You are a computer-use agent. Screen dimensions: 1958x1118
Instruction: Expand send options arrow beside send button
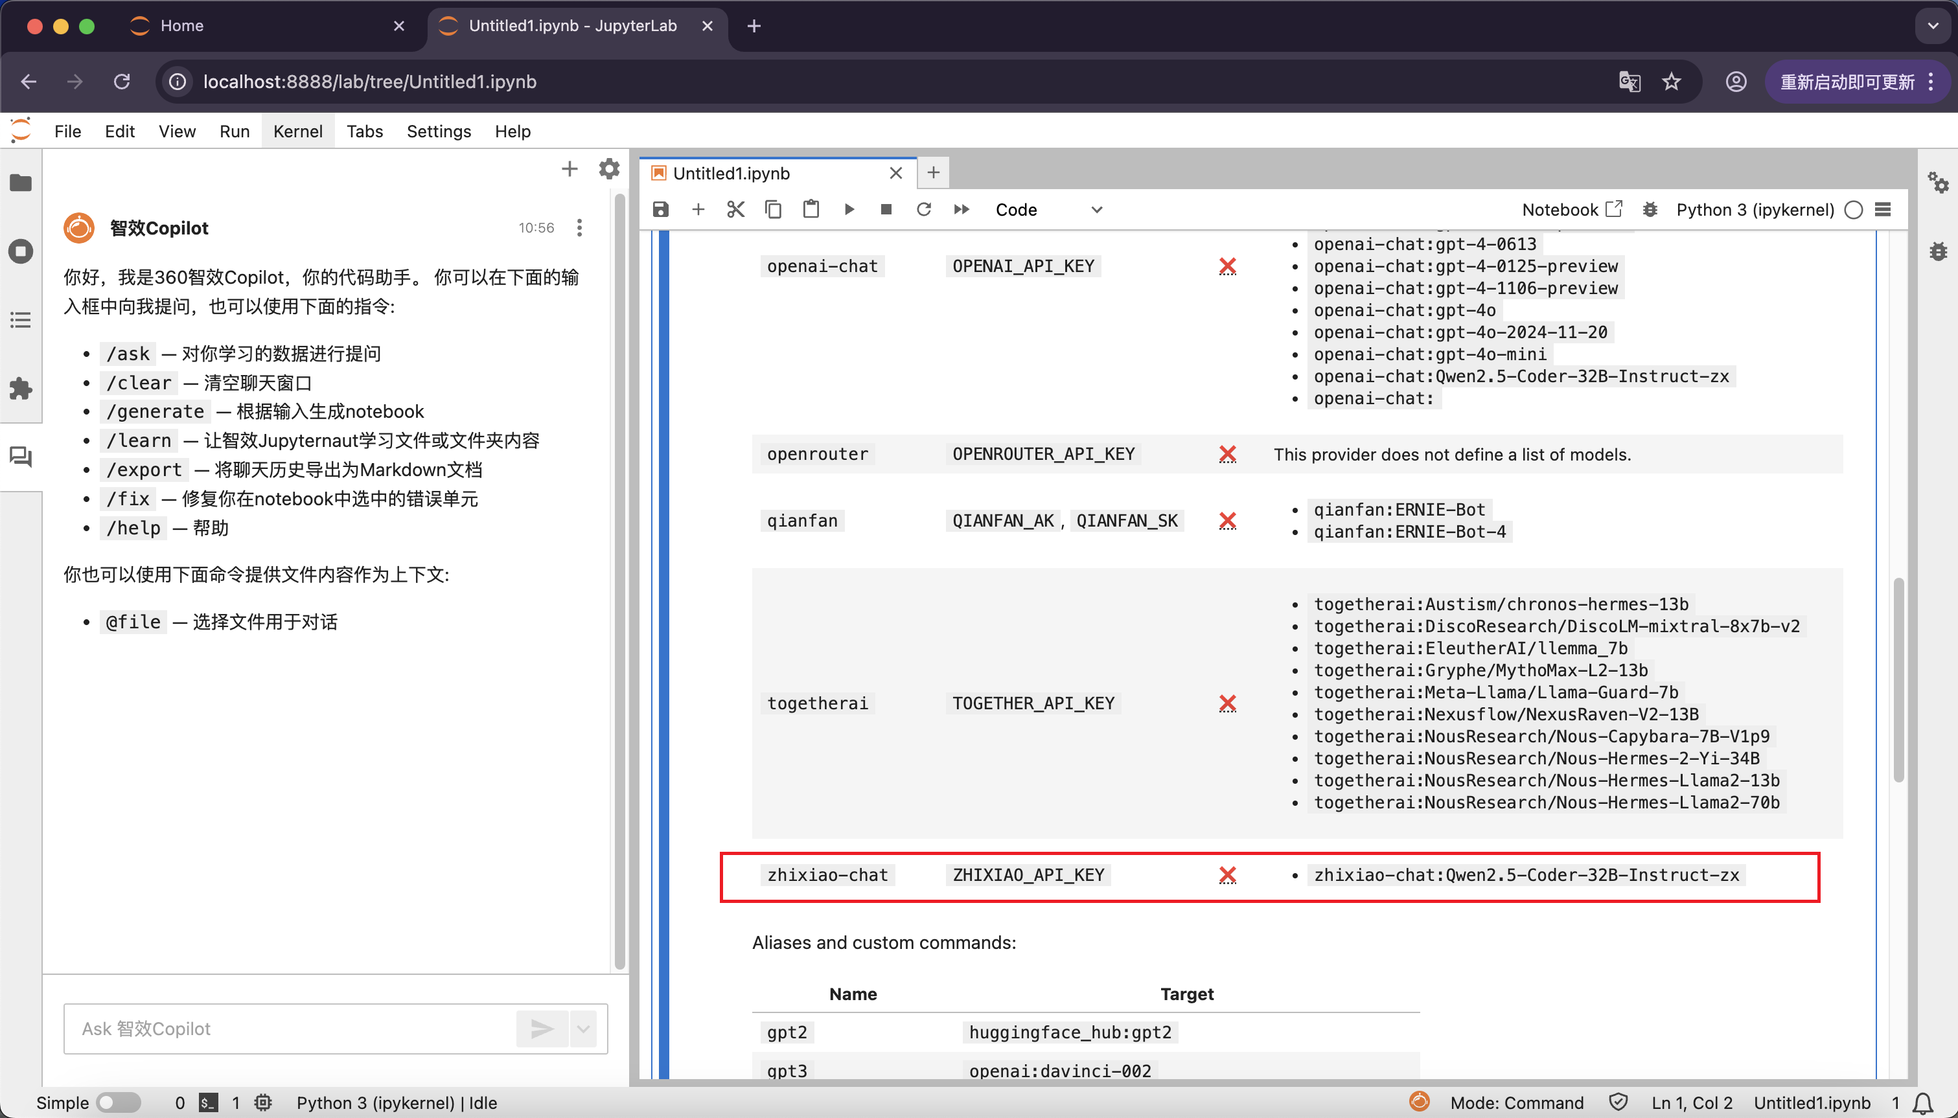584,1029
